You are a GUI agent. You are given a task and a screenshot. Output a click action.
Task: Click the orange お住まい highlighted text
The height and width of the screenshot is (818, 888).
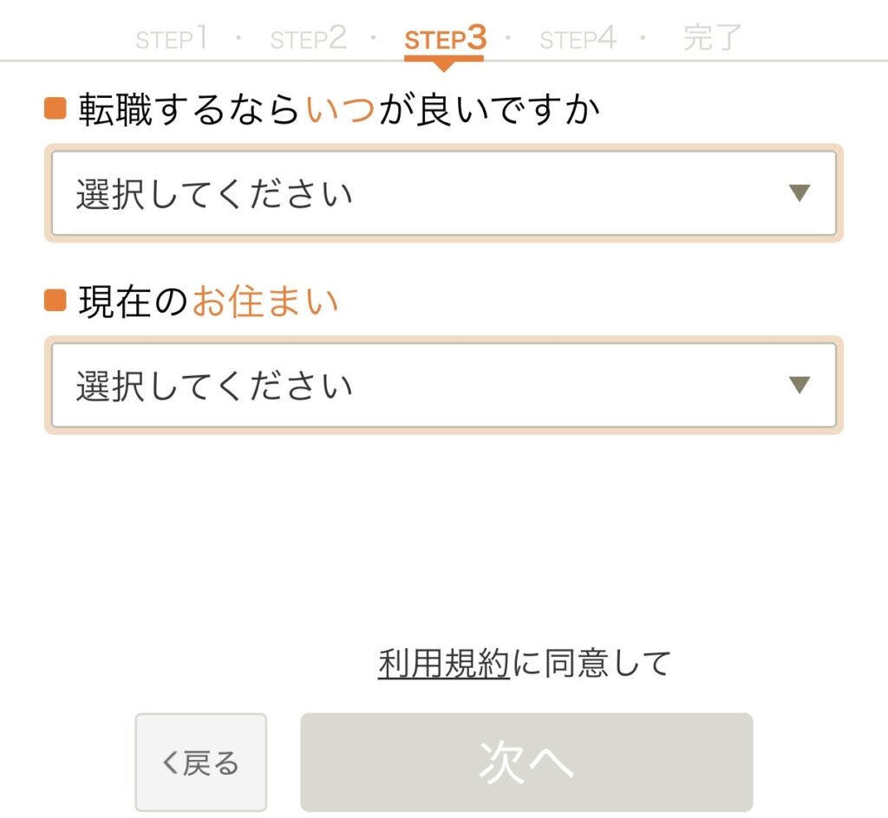click(x=264, y=302)
